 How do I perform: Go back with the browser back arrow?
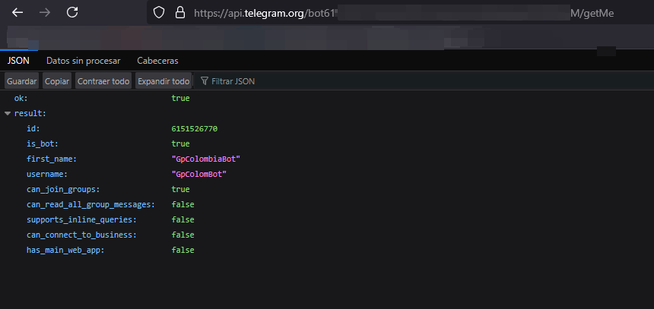[x=17, y=13]
